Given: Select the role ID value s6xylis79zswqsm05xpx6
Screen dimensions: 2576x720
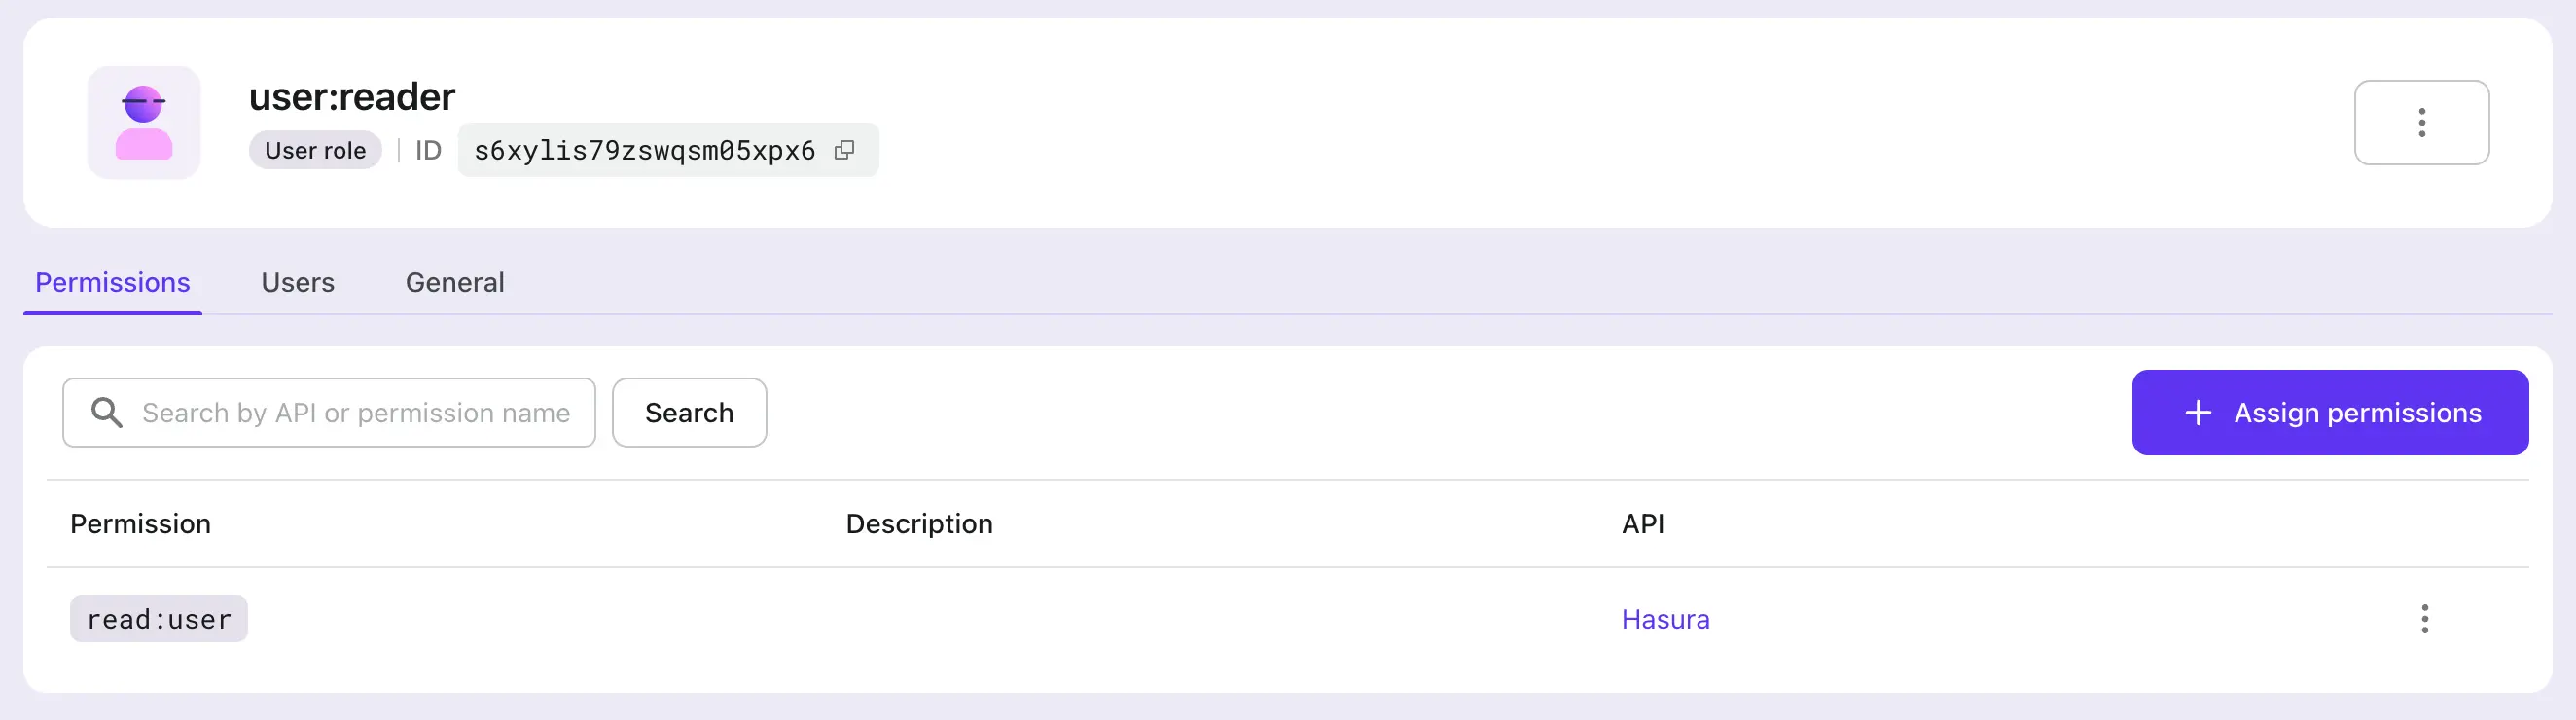Looking at the screenshot, I should tap(644, 150).
